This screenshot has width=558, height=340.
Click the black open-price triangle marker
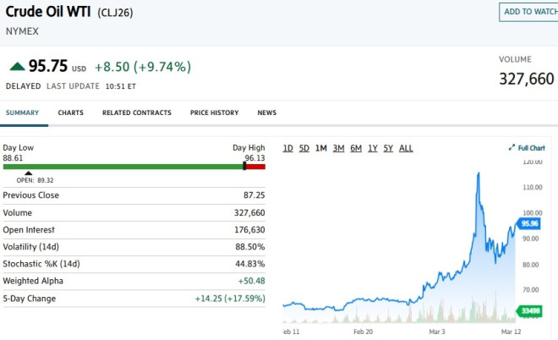coord(28,173)
